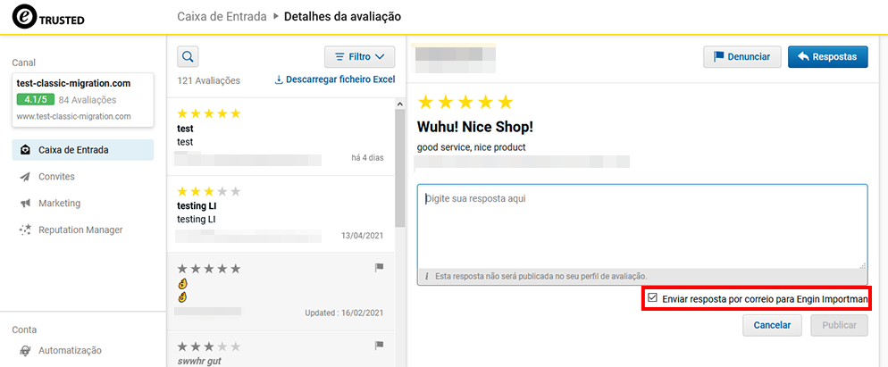Click the review list scrollbar thumb
888x367 pixels.
click(x=400, y=167)
